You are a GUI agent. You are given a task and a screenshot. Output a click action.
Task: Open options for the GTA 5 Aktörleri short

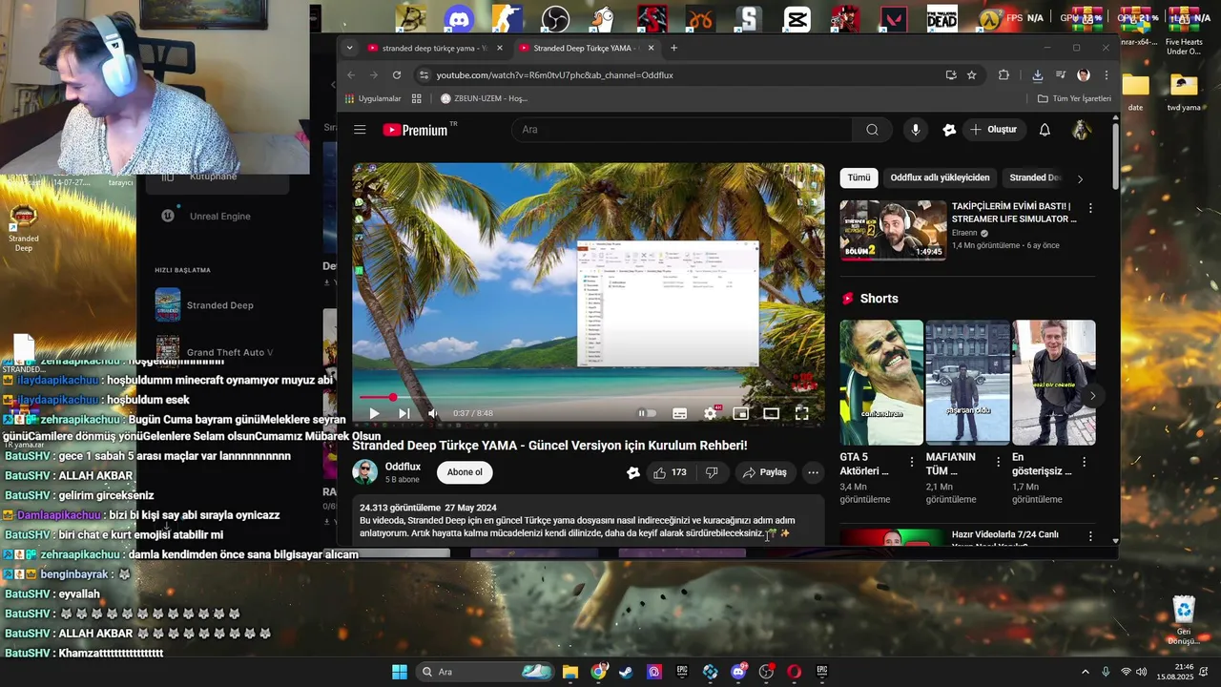911,462
